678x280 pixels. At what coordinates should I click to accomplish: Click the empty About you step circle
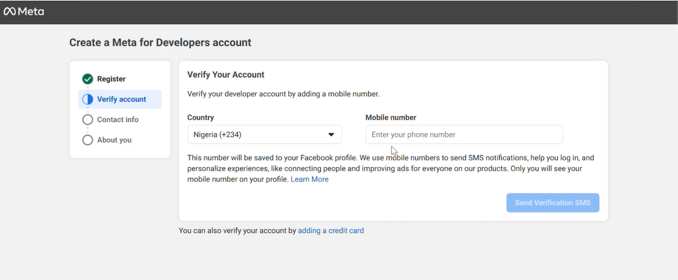pos(87,140)
